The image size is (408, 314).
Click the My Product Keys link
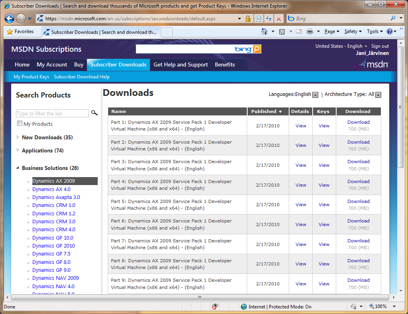point(31,77)
